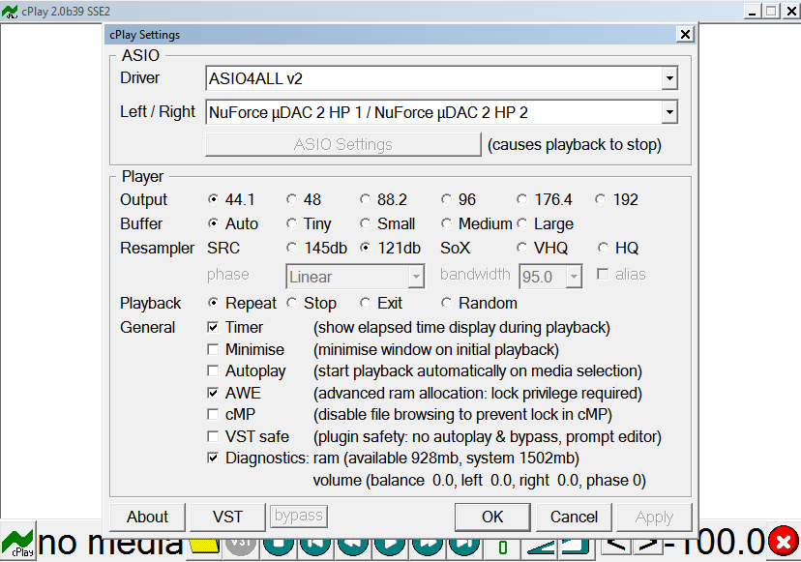Click the Apply button
The height and width of the screenshot is (562, 801).
point(654,518)
